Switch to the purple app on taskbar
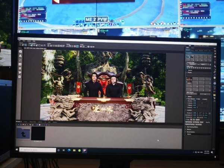Viewport: 224px width, 168px height. [85, 150]
